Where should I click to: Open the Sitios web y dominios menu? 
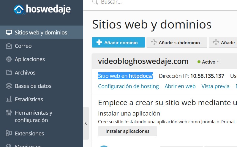(41, 32)
